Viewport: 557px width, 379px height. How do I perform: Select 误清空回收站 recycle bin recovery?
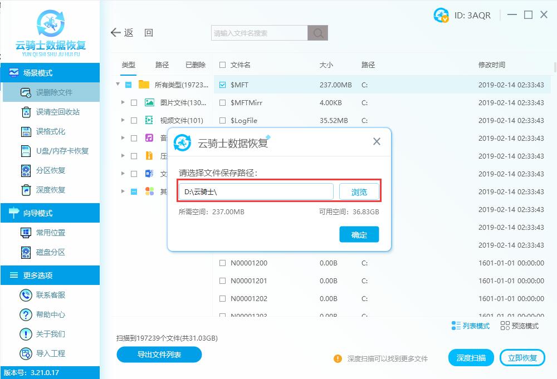pos(51,112)
